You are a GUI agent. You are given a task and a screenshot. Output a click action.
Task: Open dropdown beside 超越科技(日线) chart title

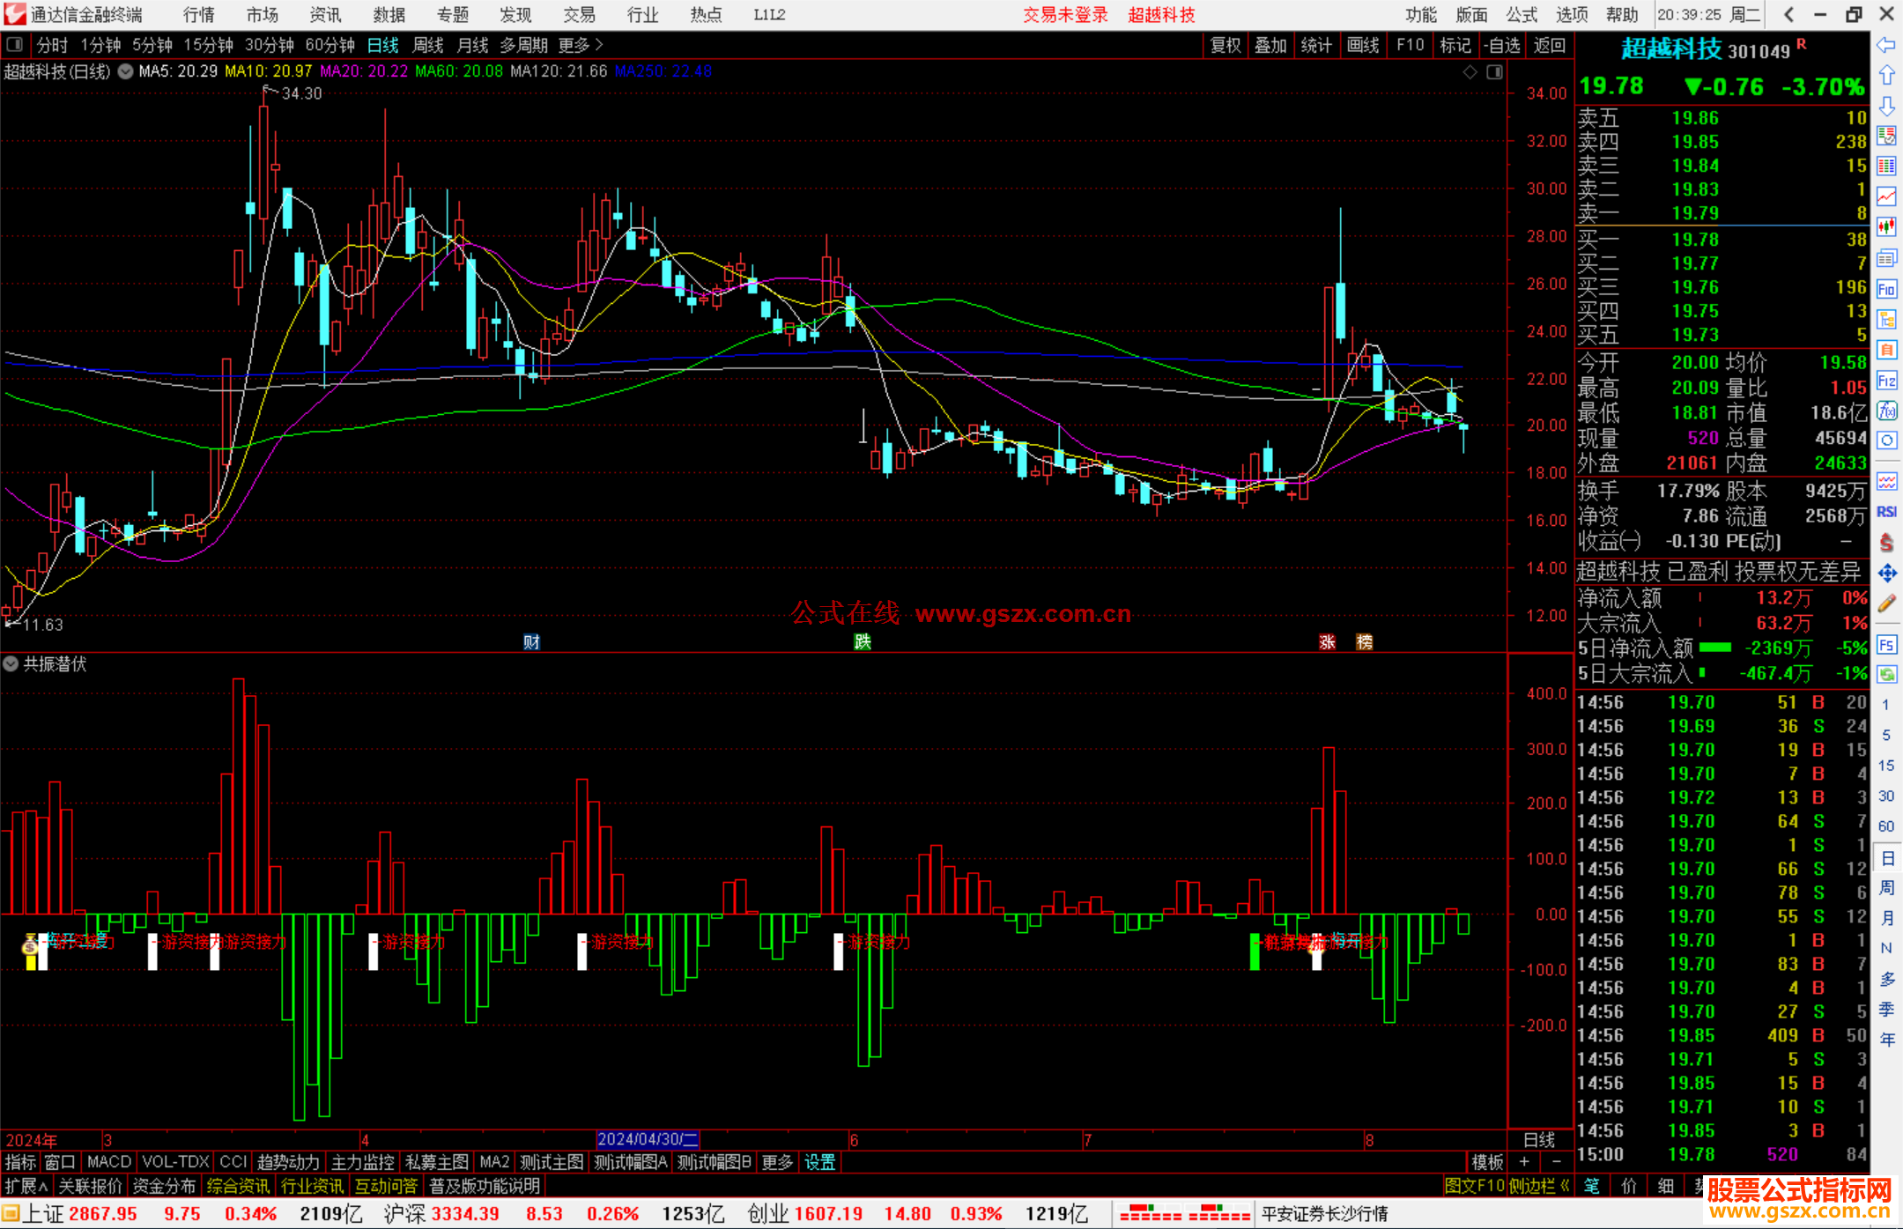click(126, 71)
